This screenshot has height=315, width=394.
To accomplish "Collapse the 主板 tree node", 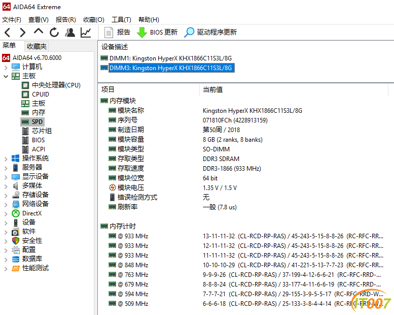I will point(6,76).
